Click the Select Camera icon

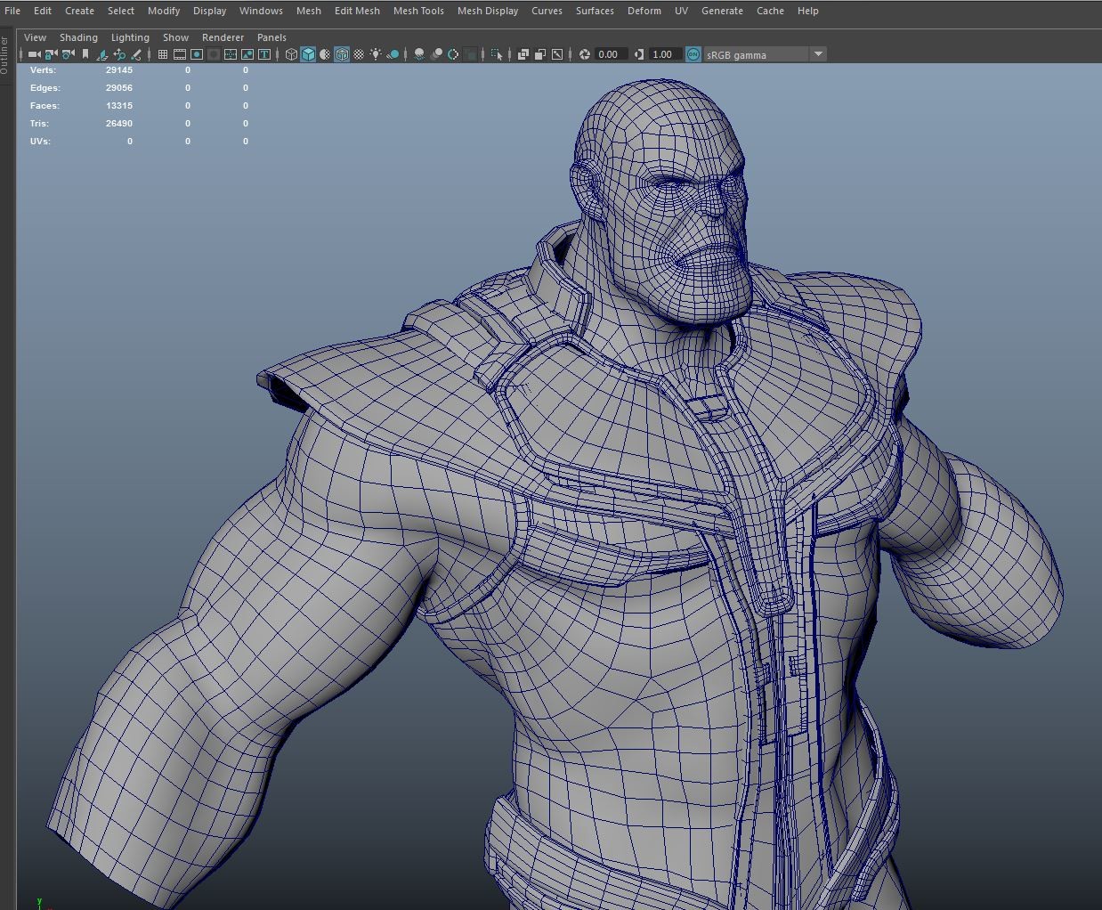[x=35, y=54]
